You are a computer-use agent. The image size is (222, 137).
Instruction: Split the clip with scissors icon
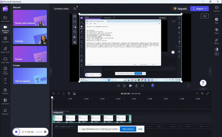(x=63, y=93)
